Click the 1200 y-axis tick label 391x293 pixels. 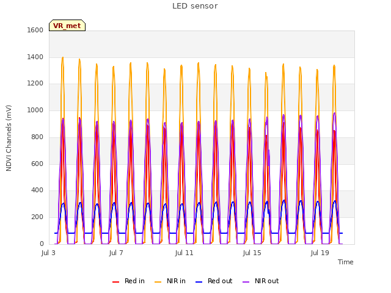[x=35, y=83]
